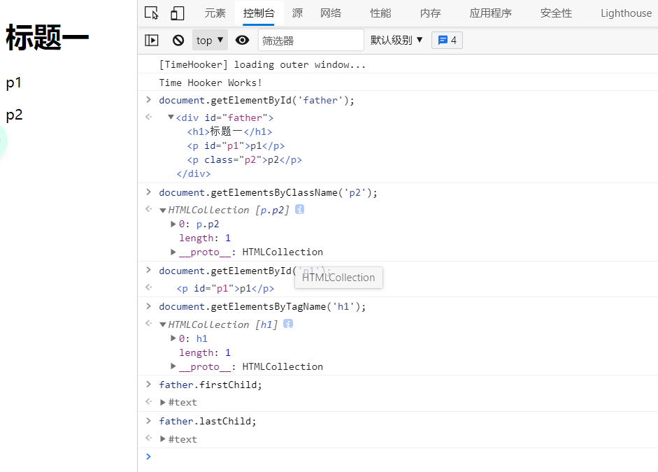Activate the inspect element picker icon
This screenshot has width=658, height=472.
point(151,13)
